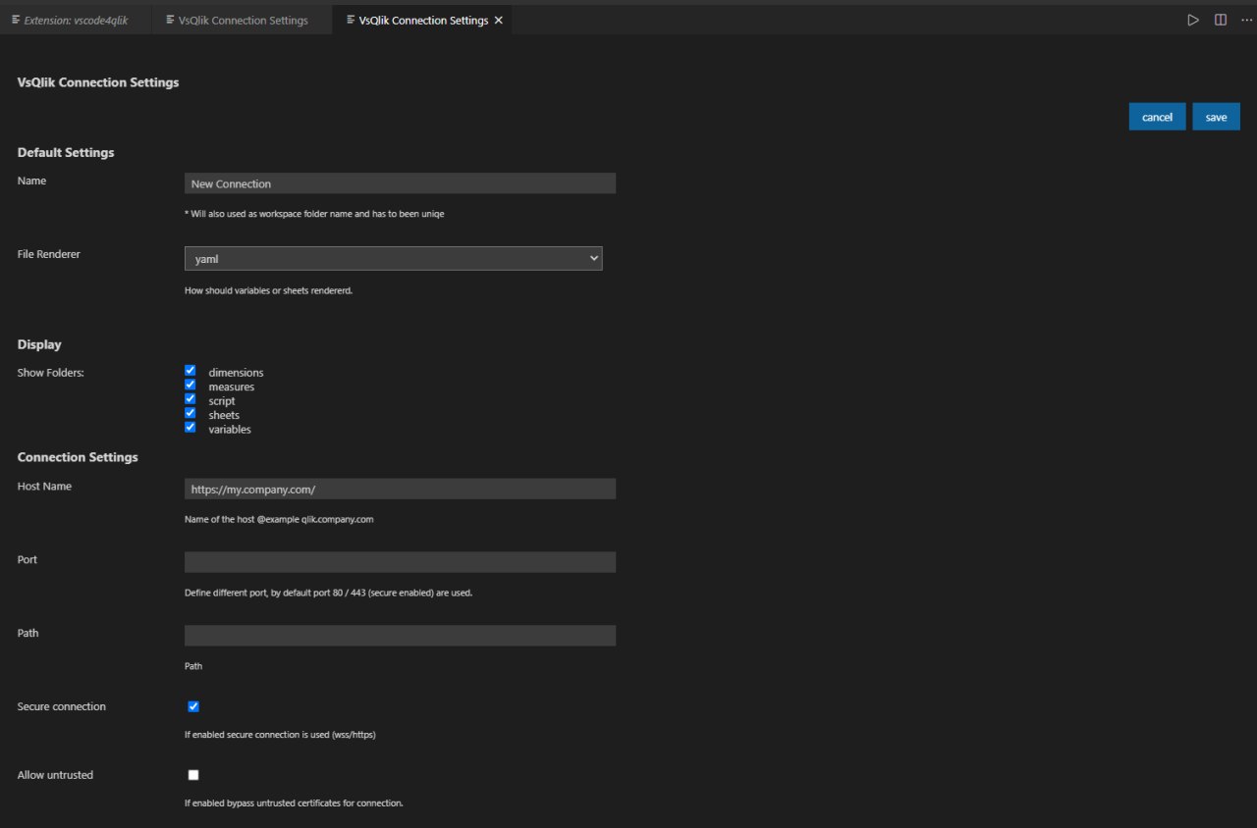
Task: Click the 'Allow untrusted' label
Action: click(x=55, y=775)
